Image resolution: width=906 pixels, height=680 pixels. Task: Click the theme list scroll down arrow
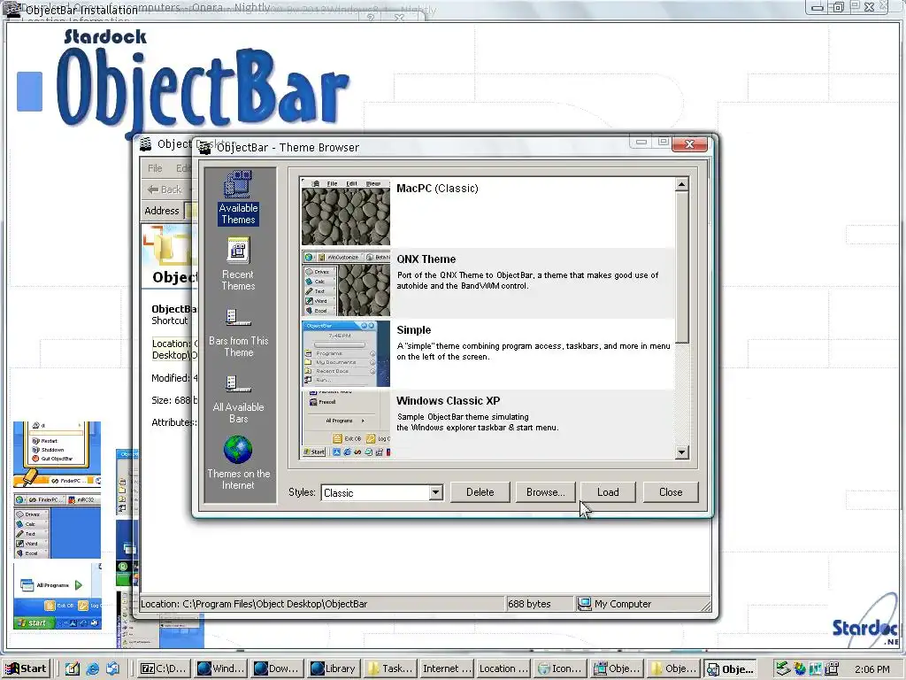tap(682, 452)
